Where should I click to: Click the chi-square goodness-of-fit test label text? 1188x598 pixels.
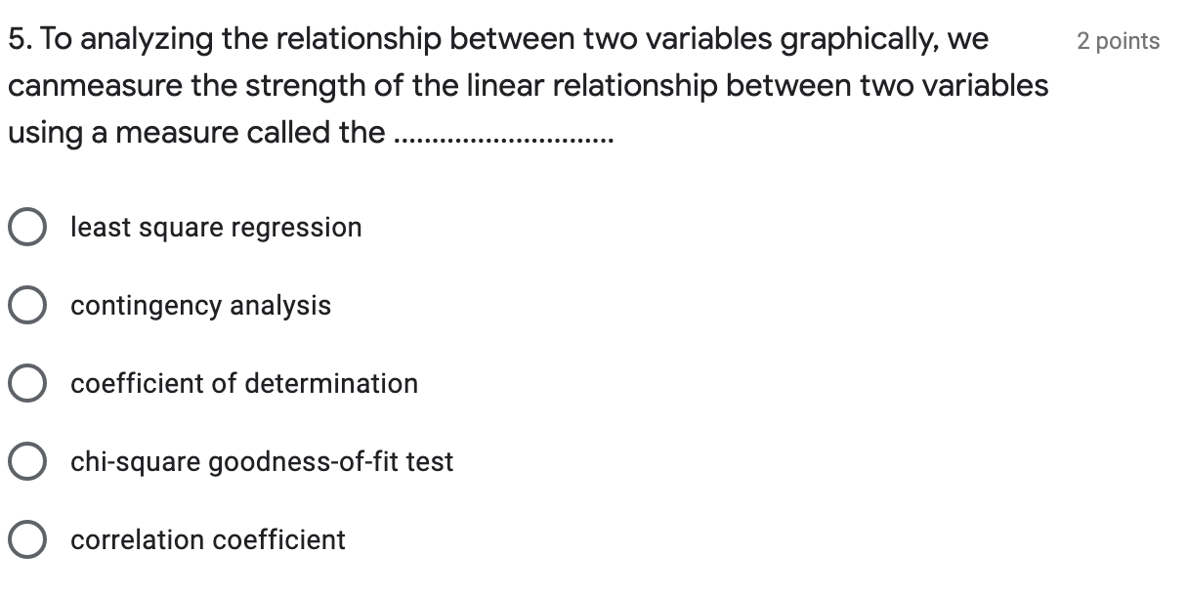261,461
